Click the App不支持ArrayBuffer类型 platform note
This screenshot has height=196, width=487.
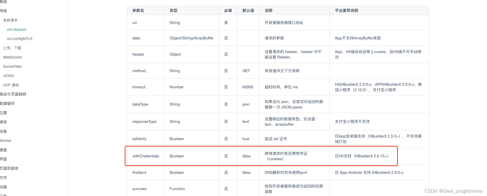[x=358, y=38]
